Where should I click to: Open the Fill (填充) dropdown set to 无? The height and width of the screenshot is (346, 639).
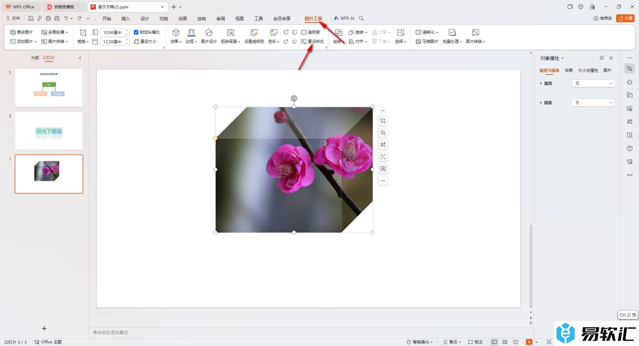(x=593, y=83)
